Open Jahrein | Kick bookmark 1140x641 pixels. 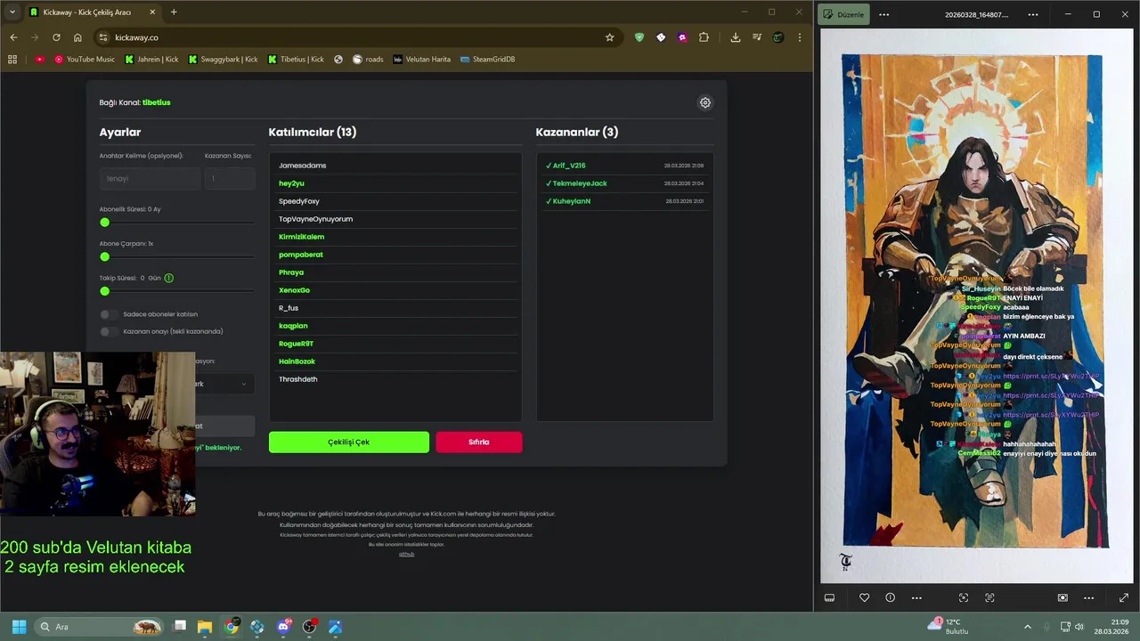[x=151, y=60]
